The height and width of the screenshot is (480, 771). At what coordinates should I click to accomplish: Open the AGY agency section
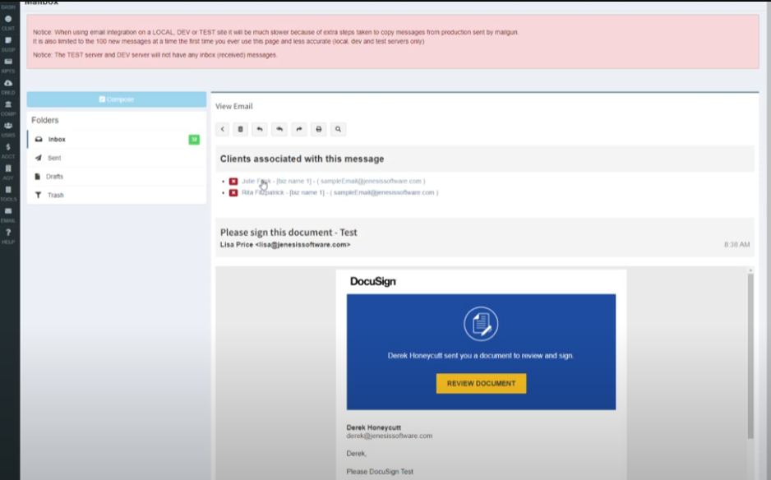coord(8,172)
